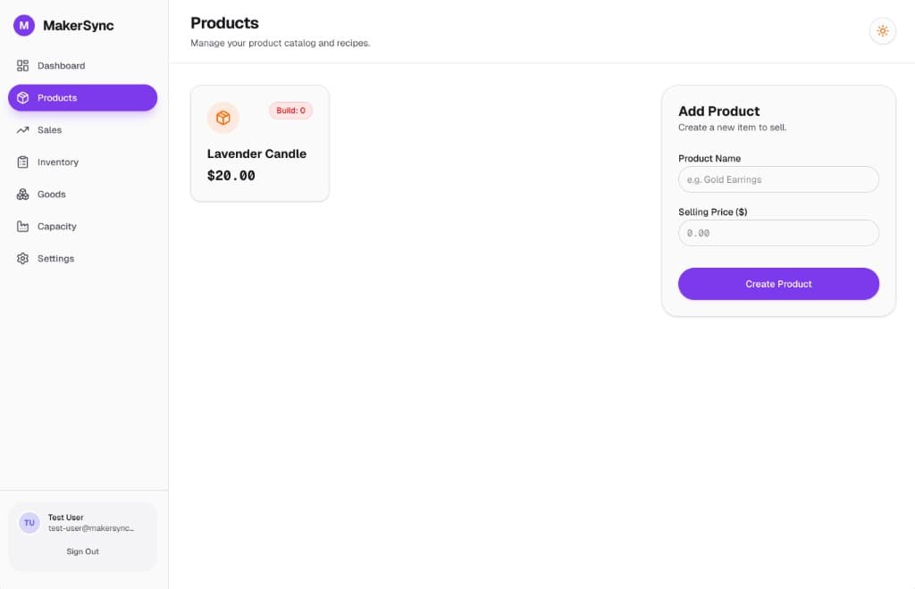The height and width of the screenshot is (589, 915).
Task: Toggle light/dark theme with the sun icon
Action: coord(883,30)
